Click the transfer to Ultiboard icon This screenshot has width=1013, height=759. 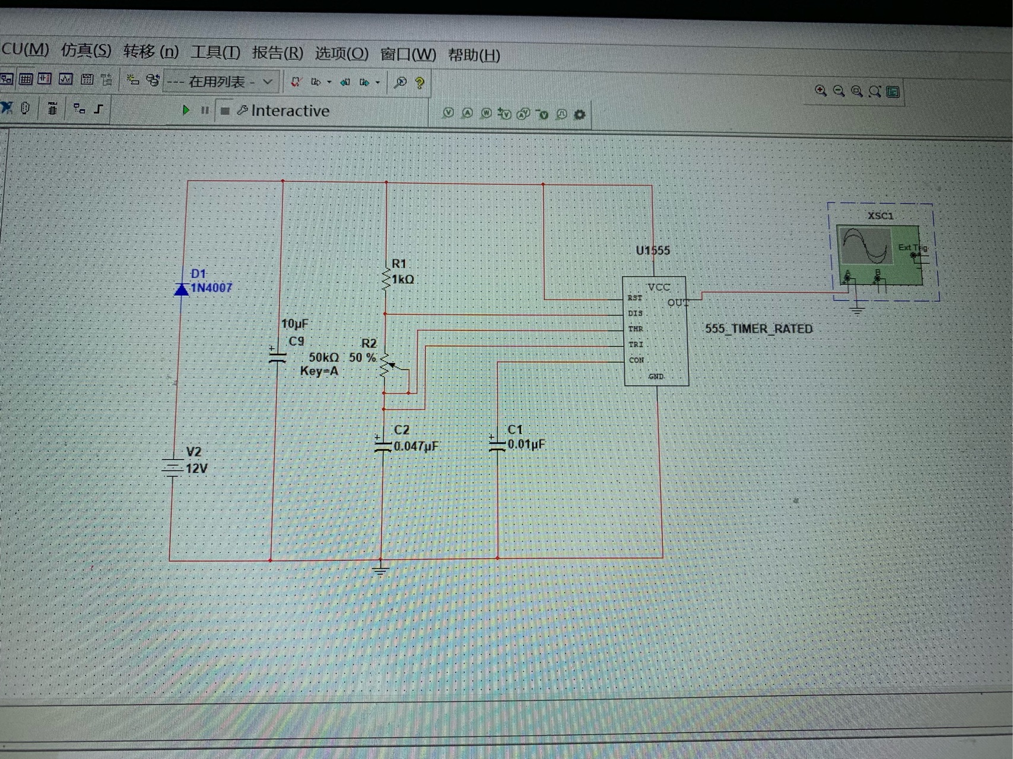click(316, 82)
